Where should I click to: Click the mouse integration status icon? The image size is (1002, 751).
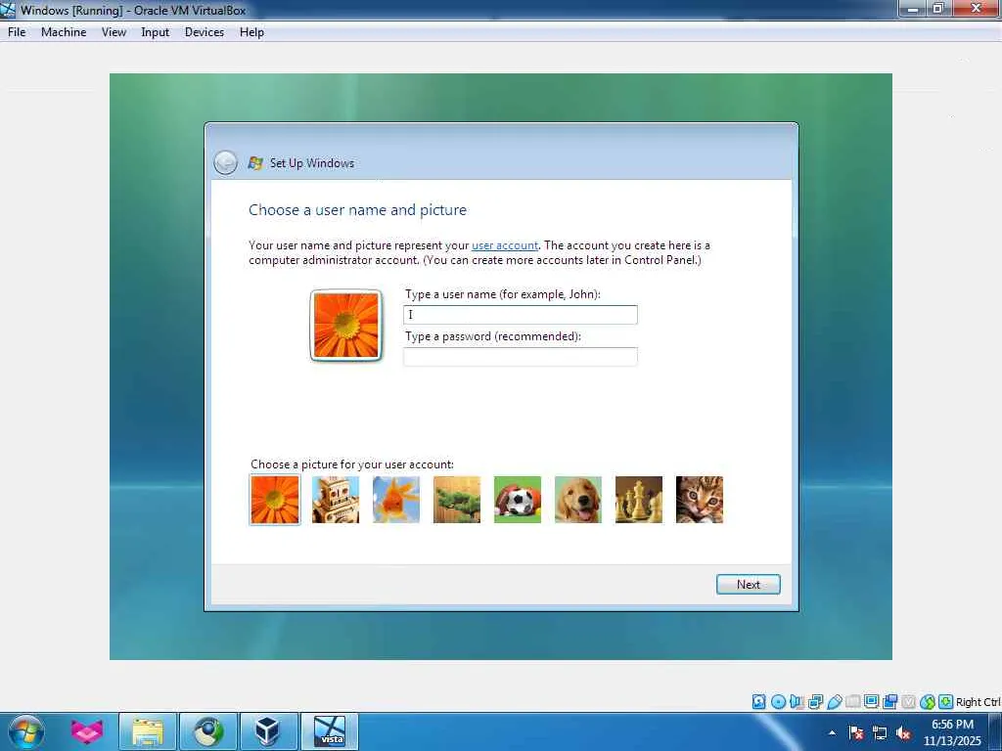(x=928, y=702)
